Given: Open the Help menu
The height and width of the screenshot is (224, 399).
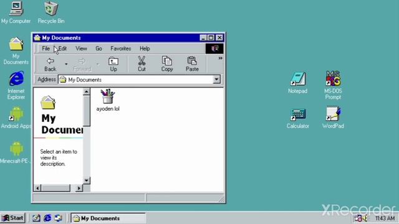Looking at the screenshot, I should (145, 49).
